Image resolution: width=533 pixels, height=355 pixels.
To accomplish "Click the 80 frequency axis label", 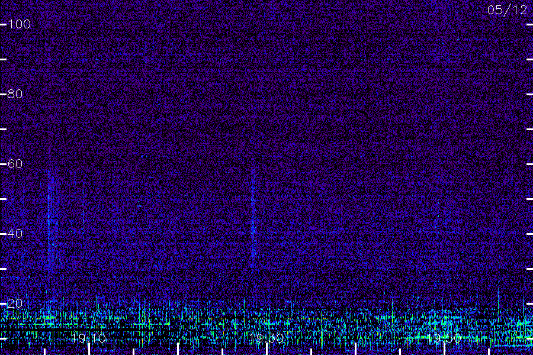I will pos(15,94).
